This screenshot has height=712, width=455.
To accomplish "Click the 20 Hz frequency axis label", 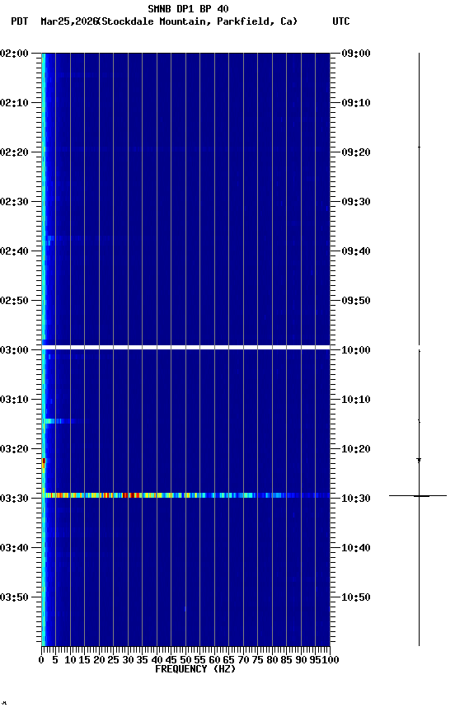I will (x=99, y=660).
